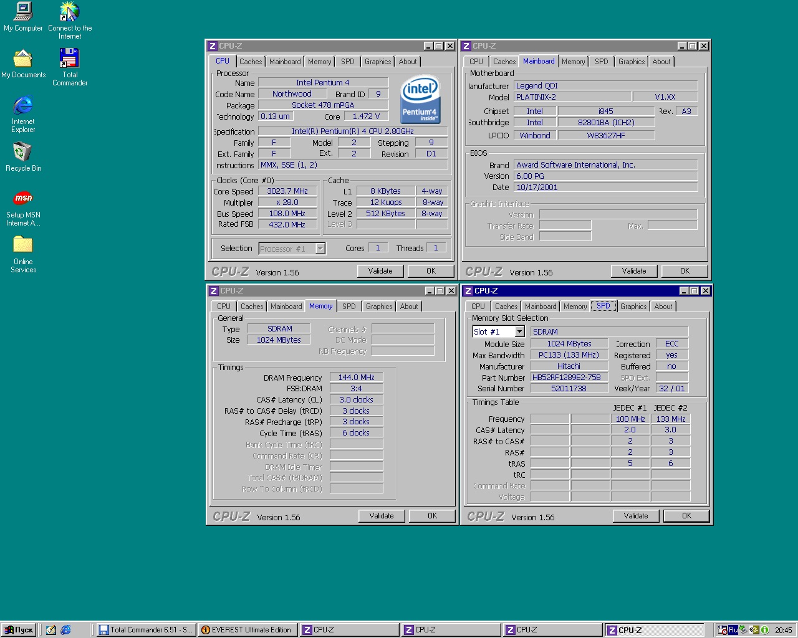Open My Computer desktop icon
Image resolution: width=798 pixels, height=638 pixels.
tap(23, 12)
